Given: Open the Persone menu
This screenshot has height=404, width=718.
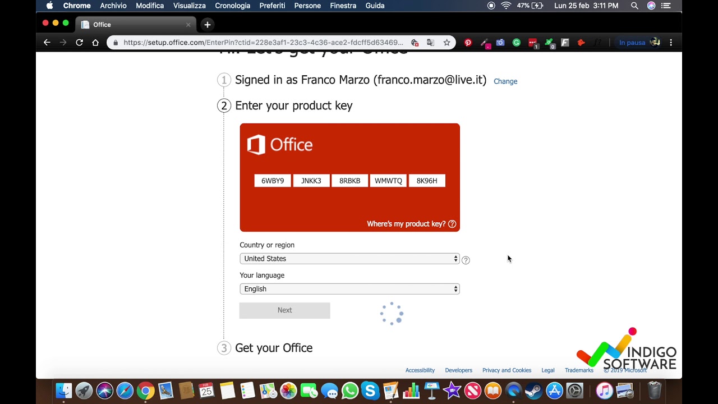Looking at the screenshot, I should tap(307, 6).
